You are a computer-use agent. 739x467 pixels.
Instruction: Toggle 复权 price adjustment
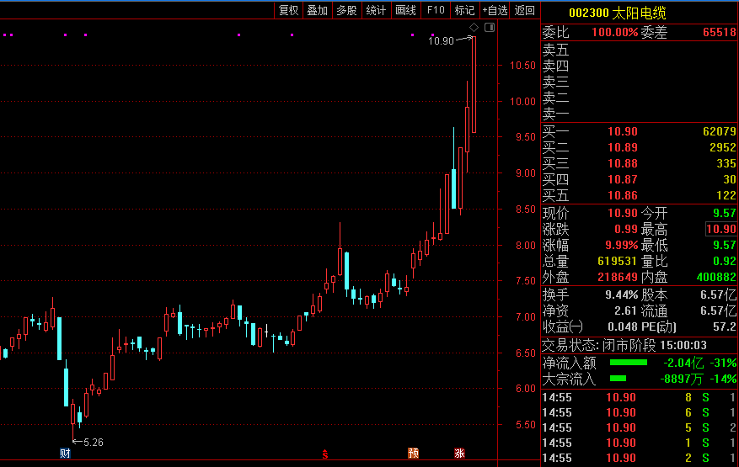[289, 10]
